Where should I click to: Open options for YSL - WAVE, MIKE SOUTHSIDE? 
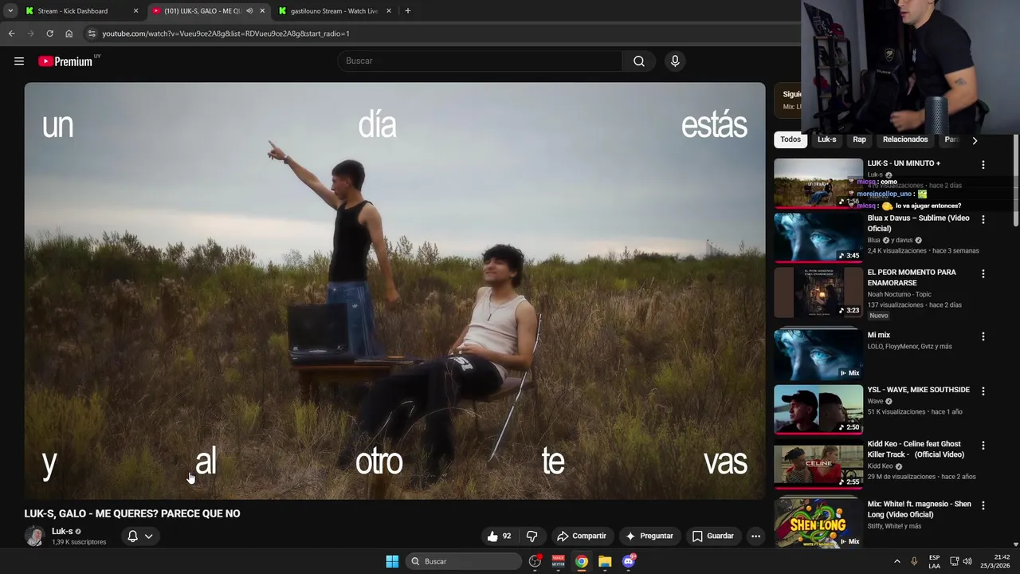pyautogui.click(x=983, y=391)
